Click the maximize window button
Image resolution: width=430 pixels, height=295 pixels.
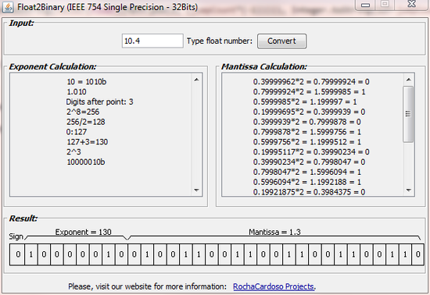click(x=385, y=4)
